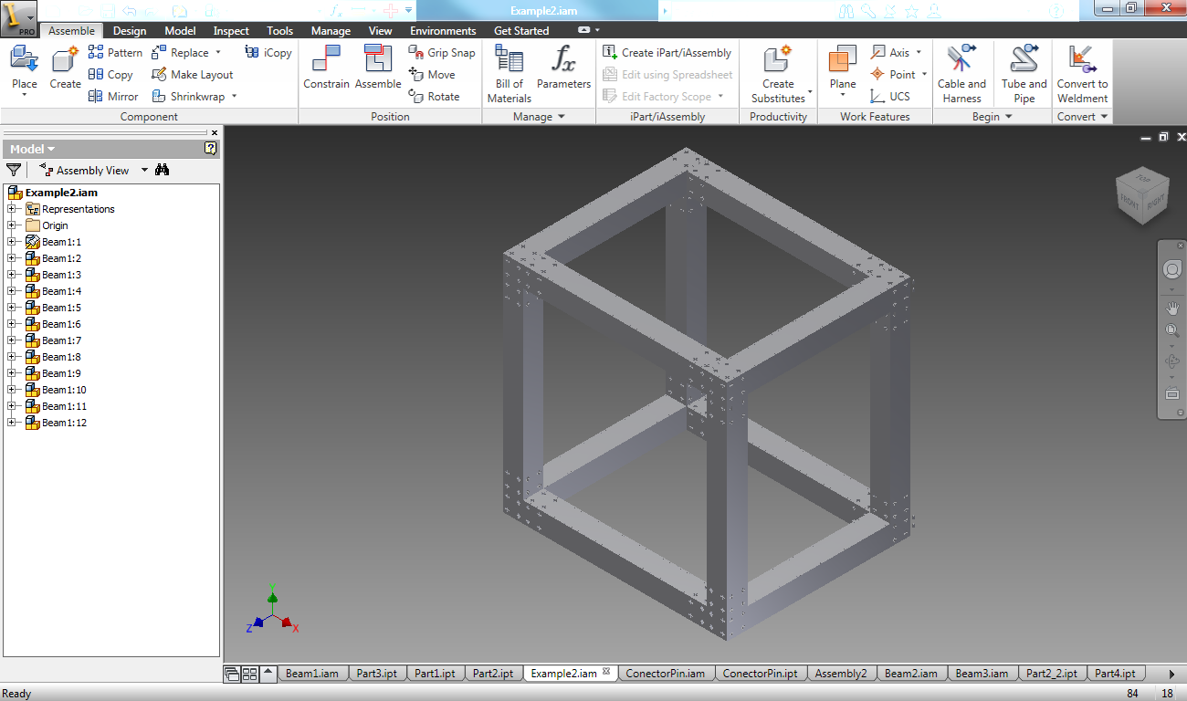Viewport: 1187px width, 701px height.
Task: Close the Example2.iam document tab
Action: tap(607, 673)
